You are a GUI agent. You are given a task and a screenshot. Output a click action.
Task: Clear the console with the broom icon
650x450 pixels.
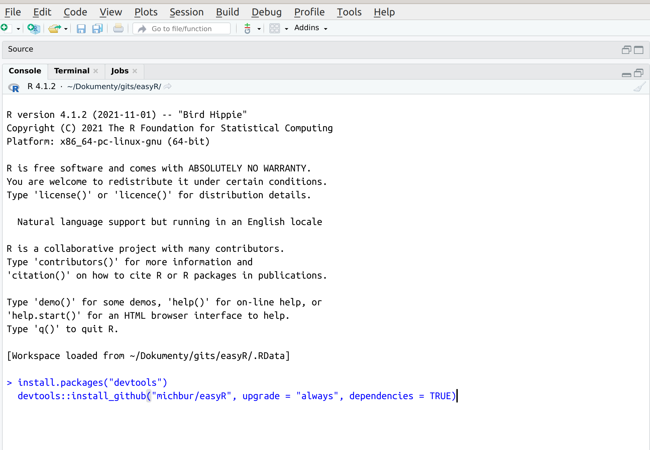click(639, 87)
